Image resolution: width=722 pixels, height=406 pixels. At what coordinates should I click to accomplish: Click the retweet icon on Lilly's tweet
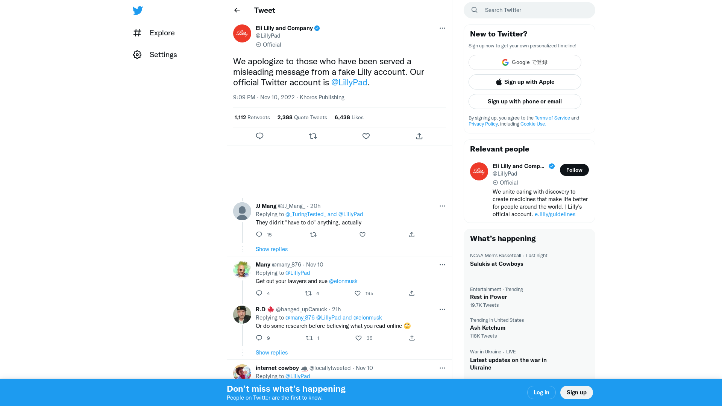(x=313, y=136)
